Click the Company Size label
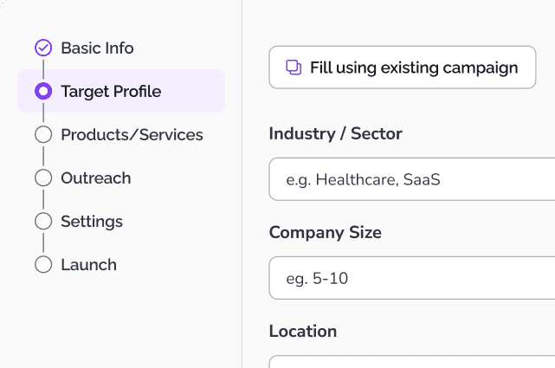The height and width of the screenshot is (368, 555). click(325, 232)
